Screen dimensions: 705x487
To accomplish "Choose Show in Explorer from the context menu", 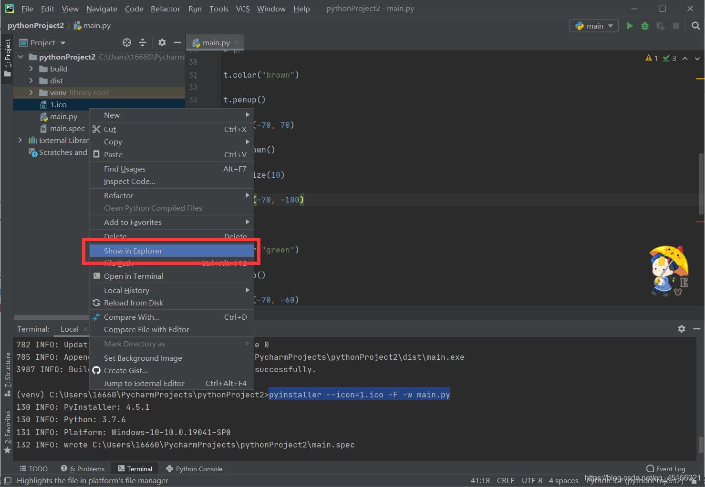I will click(172, 251).
